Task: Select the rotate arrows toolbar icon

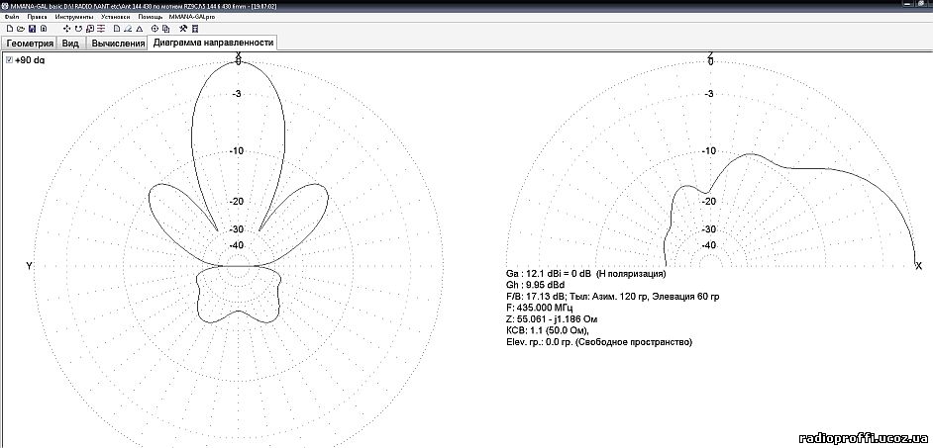Action: point(78,29)
